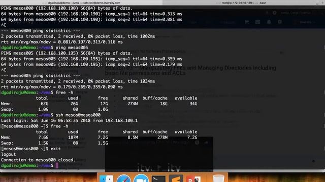Viewport: 325px width, 182px height.
Task: Click 'Connection to mesos000 closed.' line
Action: [x=38, y=160]
